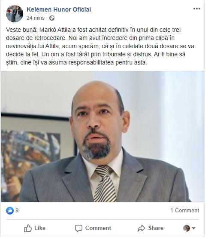
Task: Open the attached photo of the man
Action: pos(102,136)
